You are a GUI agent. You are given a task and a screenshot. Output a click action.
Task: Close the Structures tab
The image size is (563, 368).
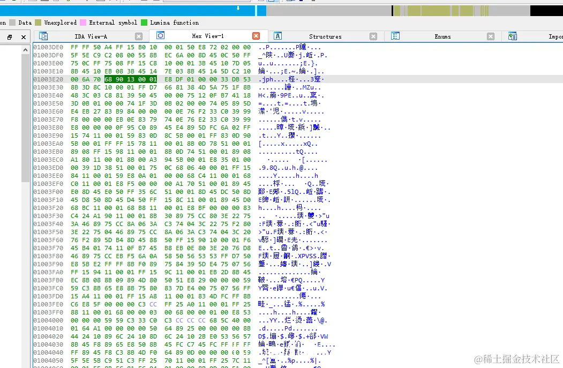coord(373,36)
